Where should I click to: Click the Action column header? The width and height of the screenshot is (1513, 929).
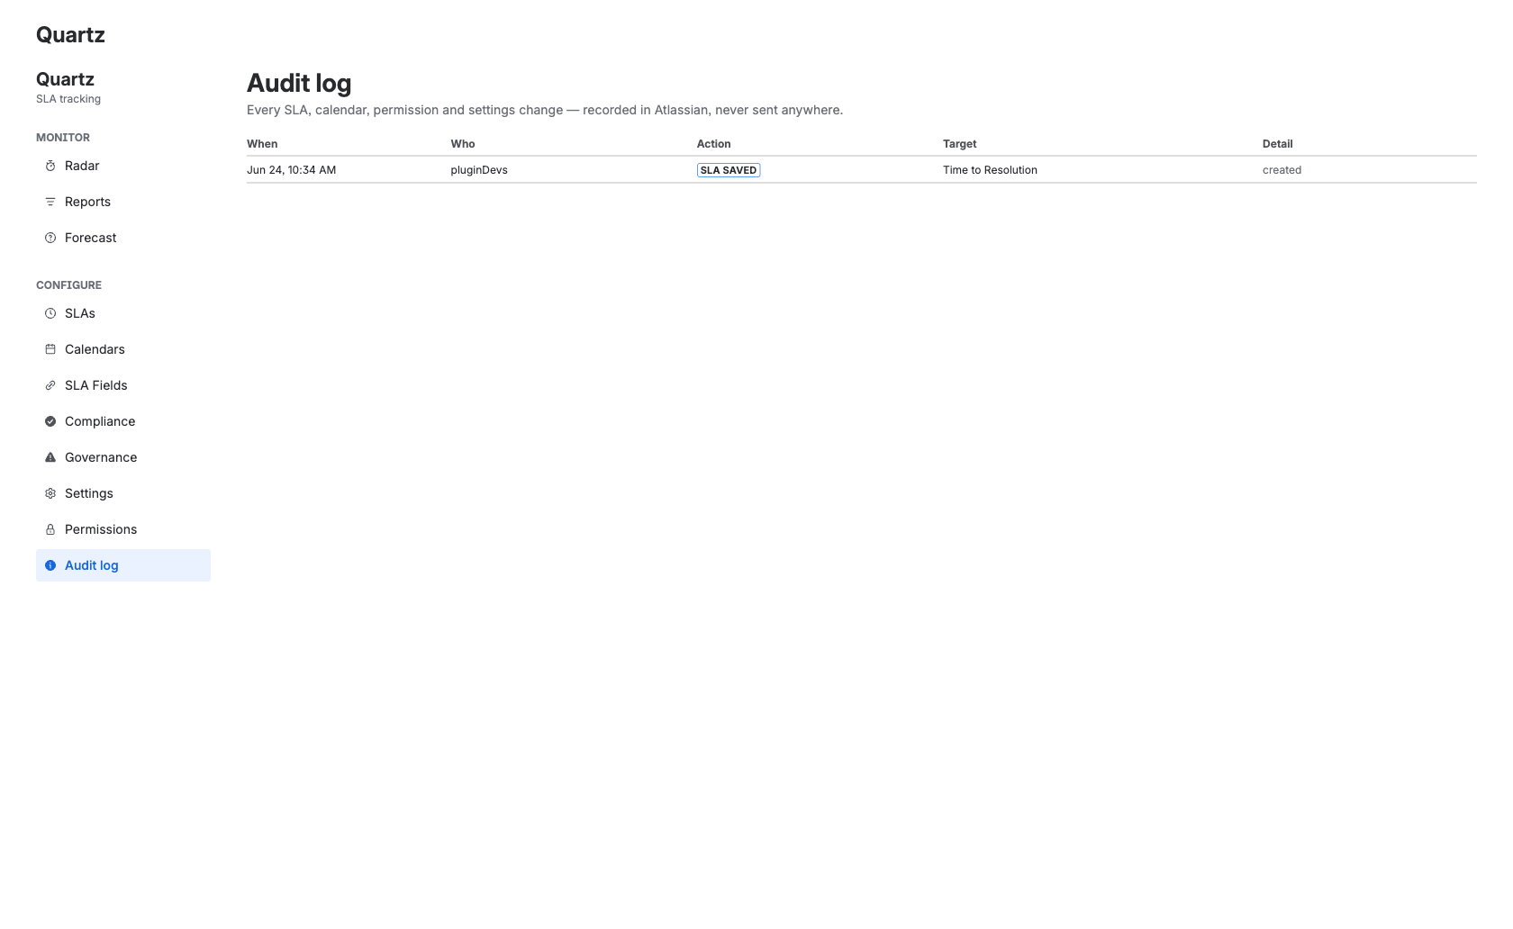click(714, 144)
